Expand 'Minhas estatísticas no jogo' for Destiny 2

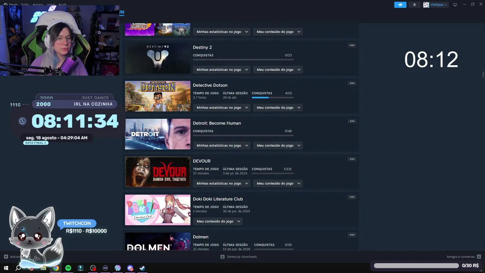pyautogui.click(x=222, y=69)
